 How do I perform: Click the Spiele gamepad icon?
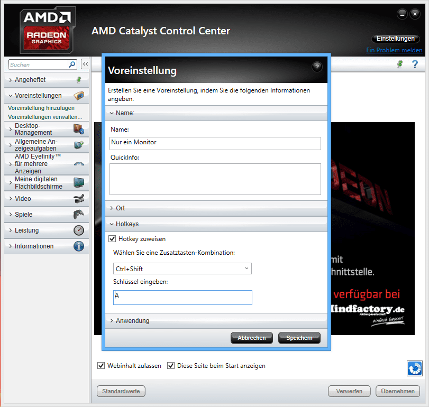tap(79, 215)
